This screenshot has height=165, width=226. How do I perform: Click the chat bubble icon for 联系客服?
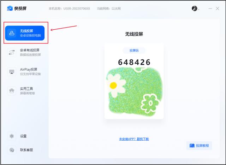(12, 150)
